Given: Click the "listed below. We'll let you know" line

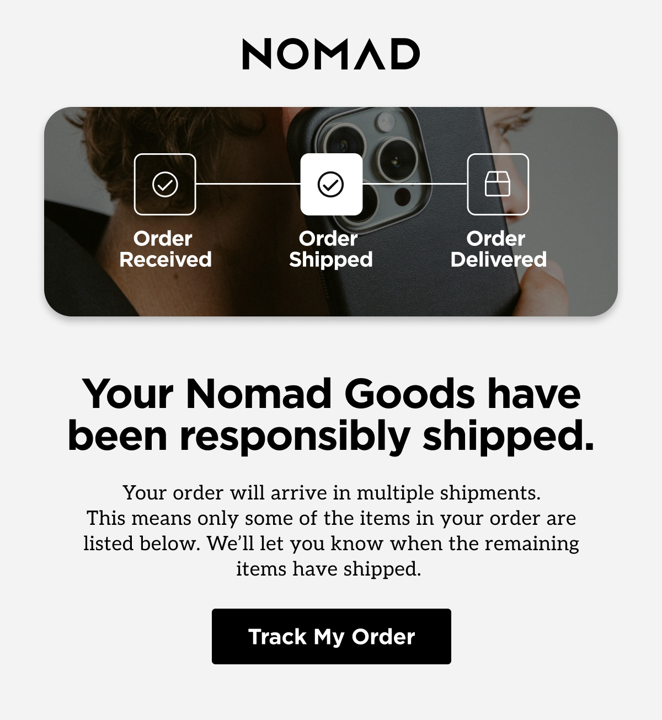Looking at the screenshot, I should 331,544.
